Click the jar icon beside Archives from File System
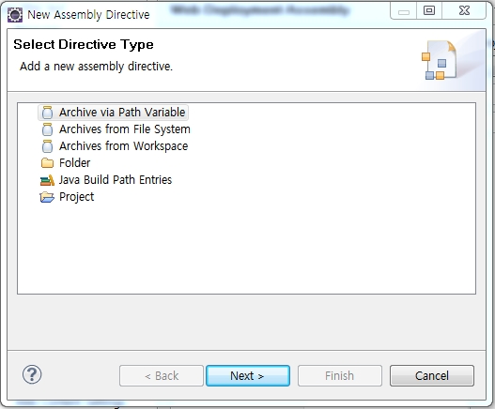 (47, 129)
